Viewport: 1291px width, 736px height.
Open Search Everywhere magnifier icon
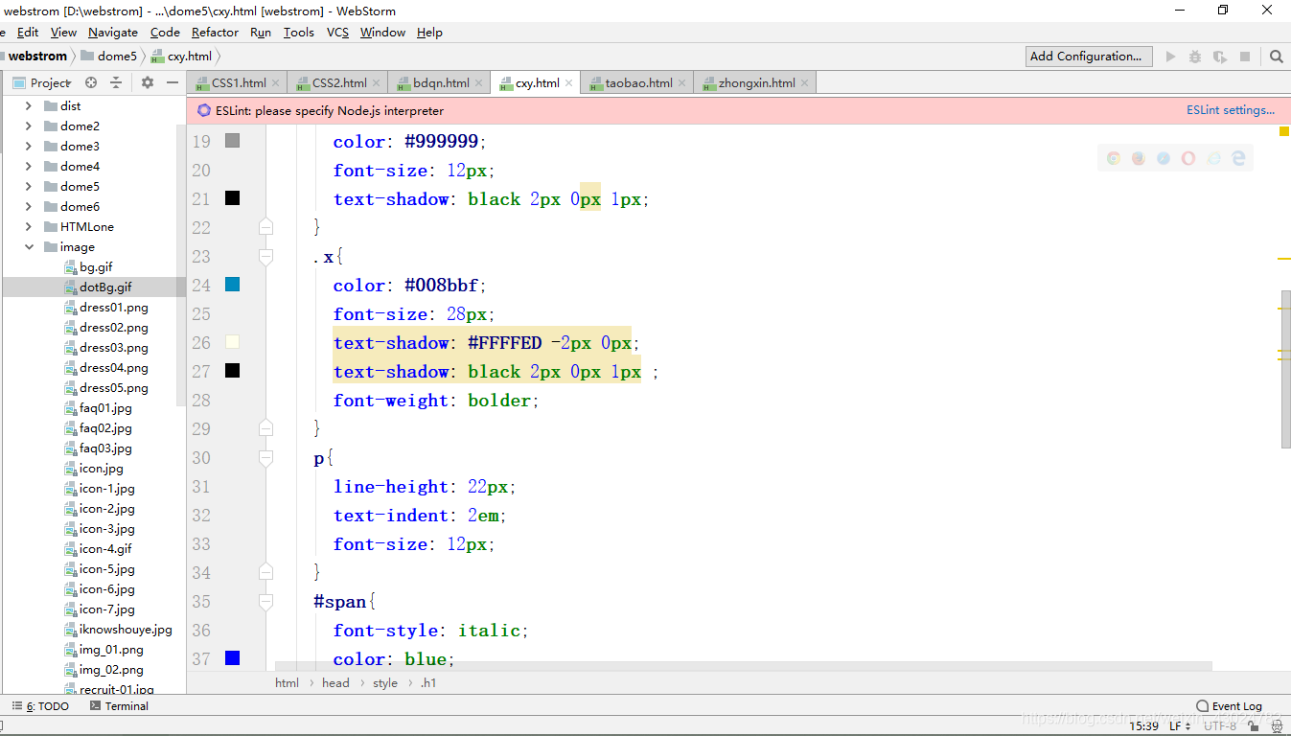point(1276,57)
